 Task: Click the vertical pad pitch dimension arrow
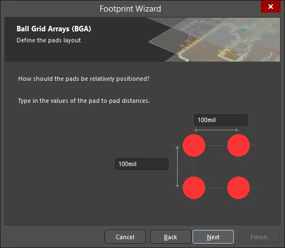[x=177, y=167]
